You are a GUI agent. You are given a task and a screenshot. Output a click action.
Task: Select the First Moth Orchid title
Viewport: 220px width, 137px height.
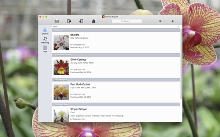(x=80, y=84)
